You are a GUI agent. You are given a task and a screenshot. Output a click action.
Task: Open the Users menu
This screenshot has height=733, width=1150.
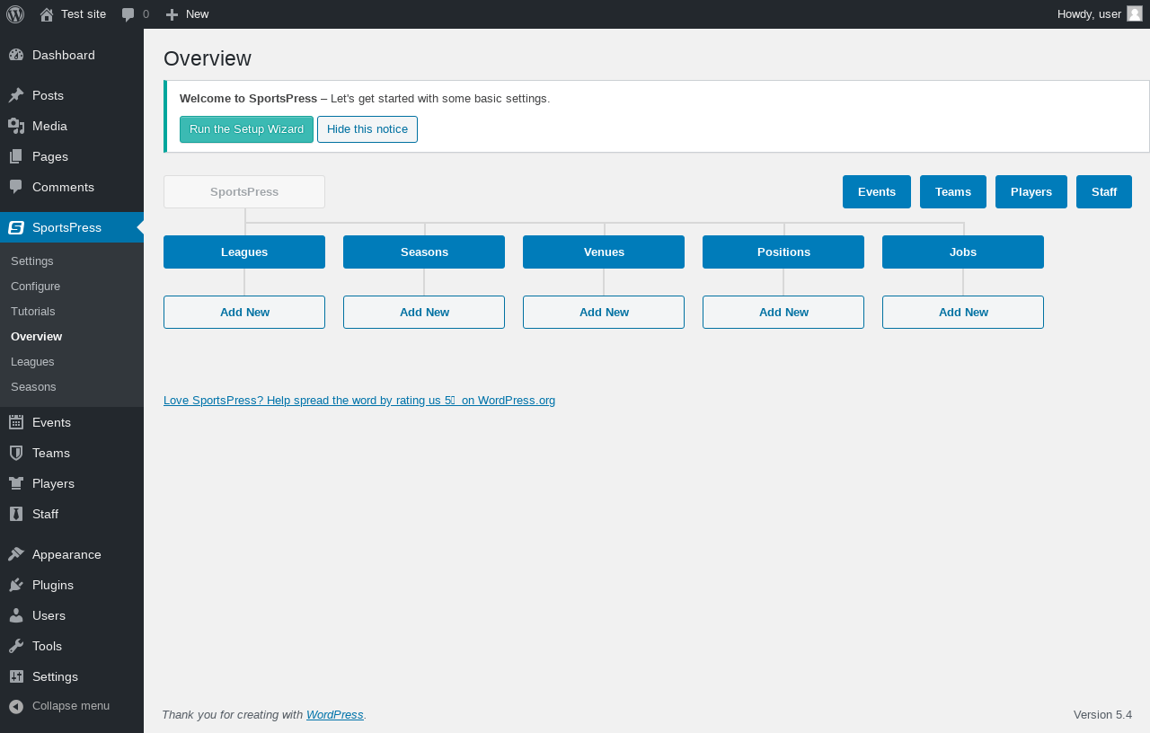(x=72, y=615)
